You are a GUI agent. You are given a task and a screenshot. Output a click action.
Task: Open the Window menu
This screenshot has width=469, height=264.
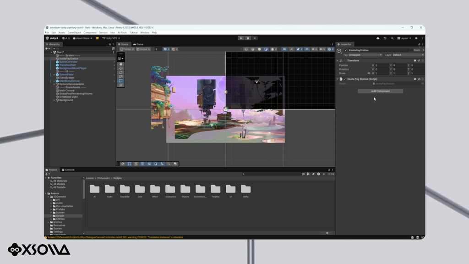point(144,33)
